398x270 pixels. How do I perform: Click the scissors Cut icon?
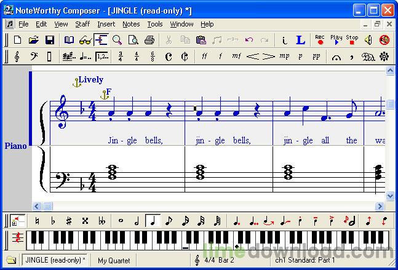pyautogui.click(x=169, y=40)
